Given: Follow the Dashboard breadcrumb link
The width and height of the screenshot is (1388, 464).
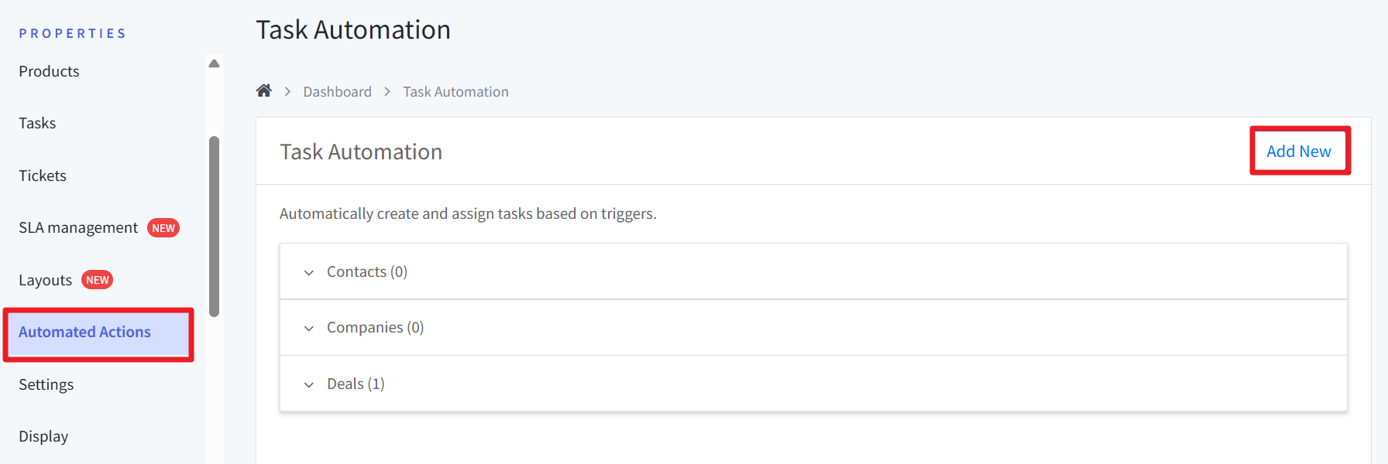Looking at the screenshot, I should [x=337, y=92].
